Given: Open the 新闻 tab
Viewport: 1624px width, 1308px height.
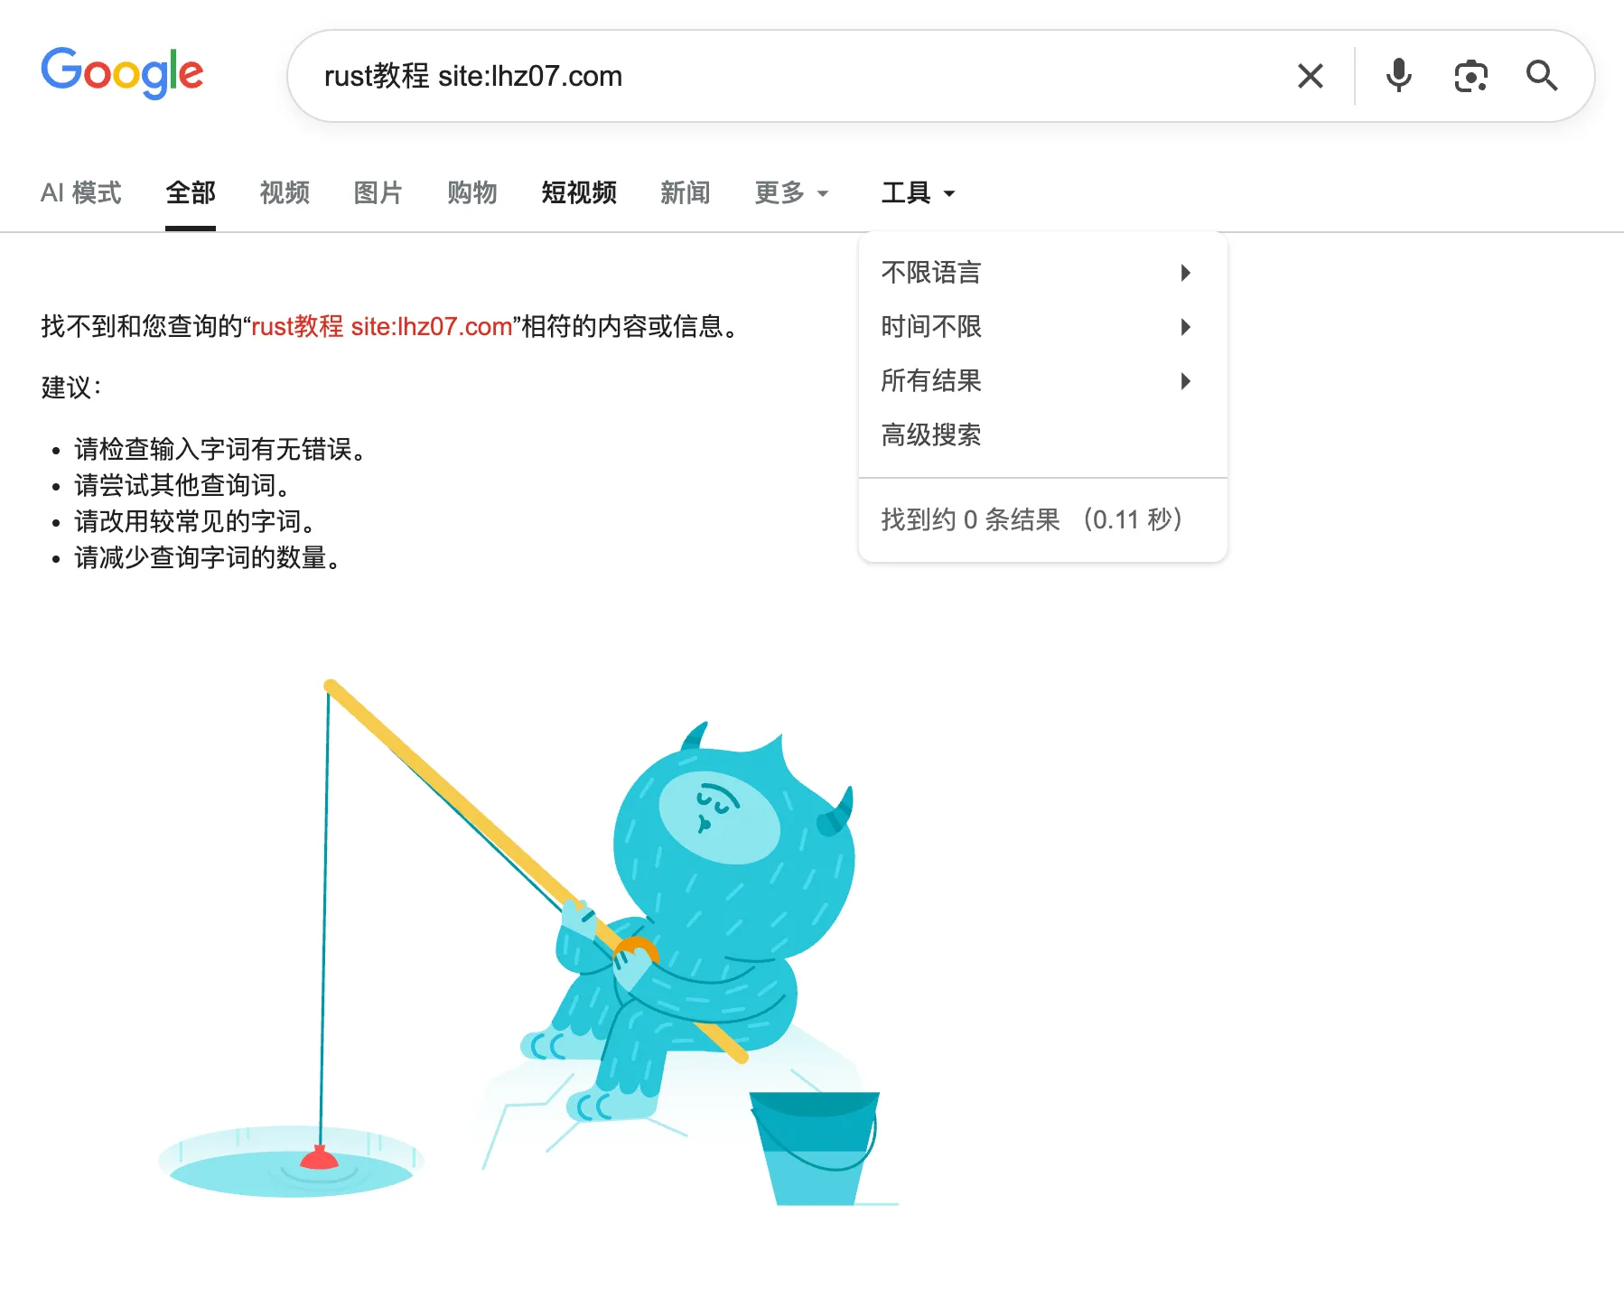Looking at the screenshot, I should coord(685,192).
